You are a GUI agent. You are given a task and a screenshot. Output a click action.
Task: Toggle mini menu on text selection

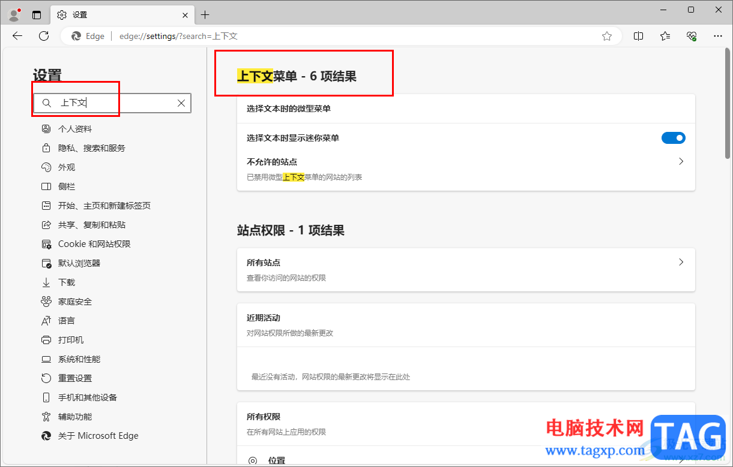674,138
